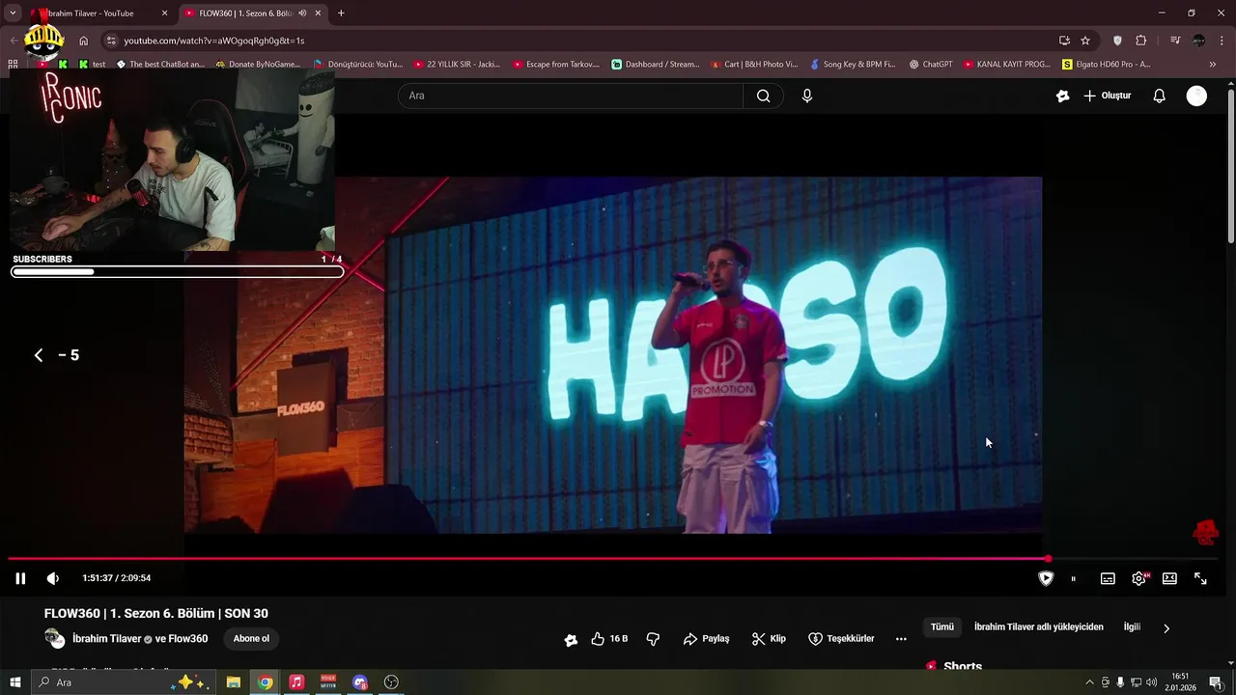Open a new browser tab
The image size is (1236, 695).
tap(341, 14)
